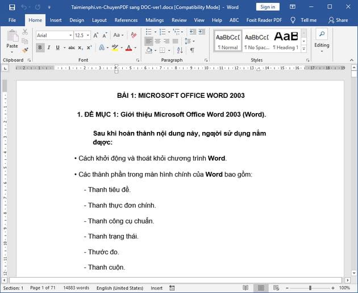
Task: Switch to Web Layout view in the status bar
Action: 276,288
